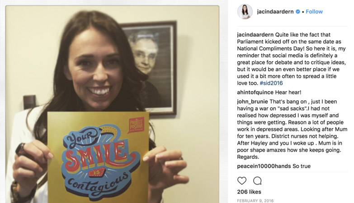Click the Project Positive red logo
Viewport: 354px width, 203px height.
click(137, 125)
